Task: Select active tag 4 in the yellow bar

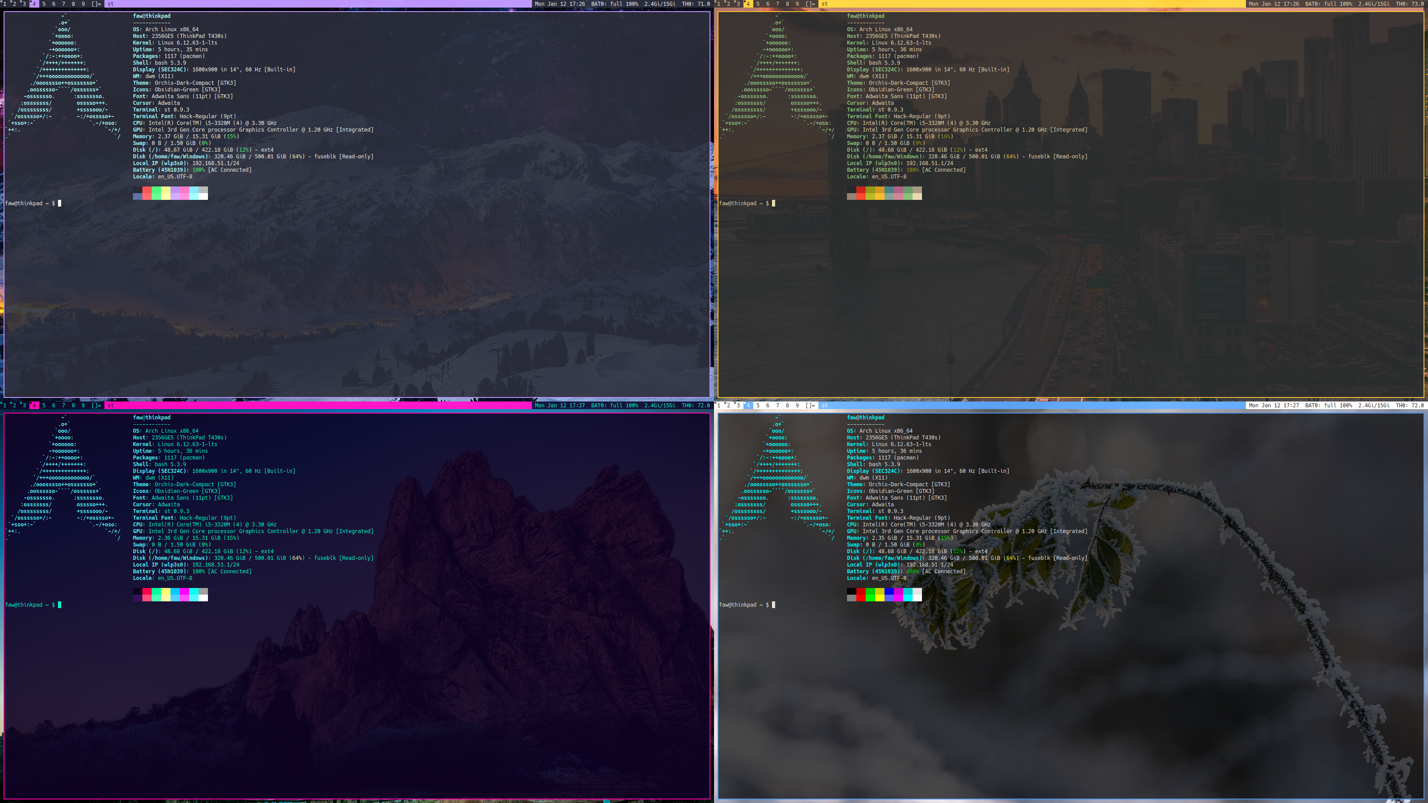Action: click(x=748, y=4)
